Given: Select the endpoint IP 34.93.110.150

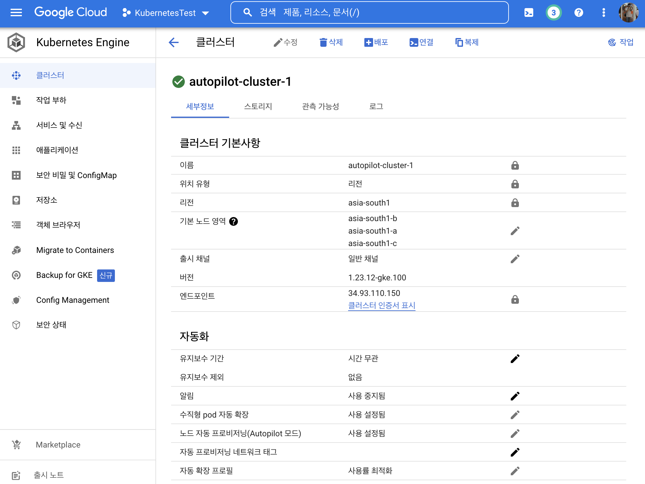Looking at the screenshot, I should point(374,293).
